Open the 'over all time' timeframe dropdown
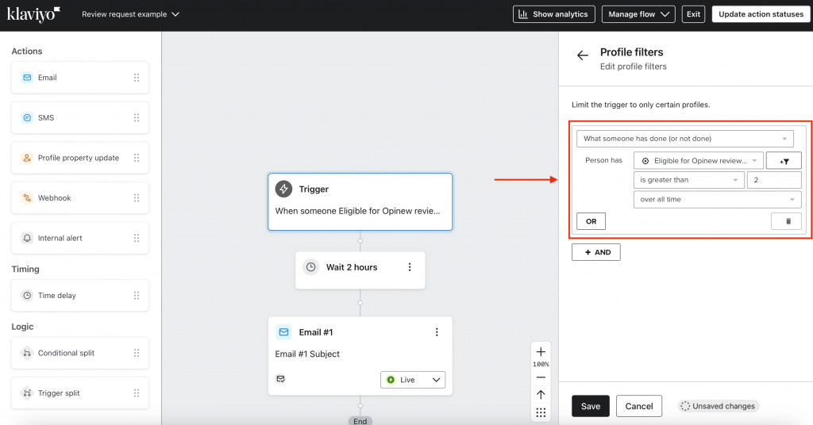 [717, 199]
